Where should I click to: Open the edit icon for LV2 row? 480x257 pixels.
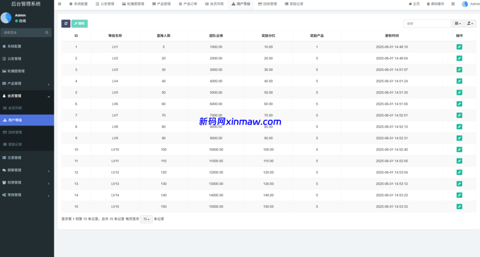(459, 58)
